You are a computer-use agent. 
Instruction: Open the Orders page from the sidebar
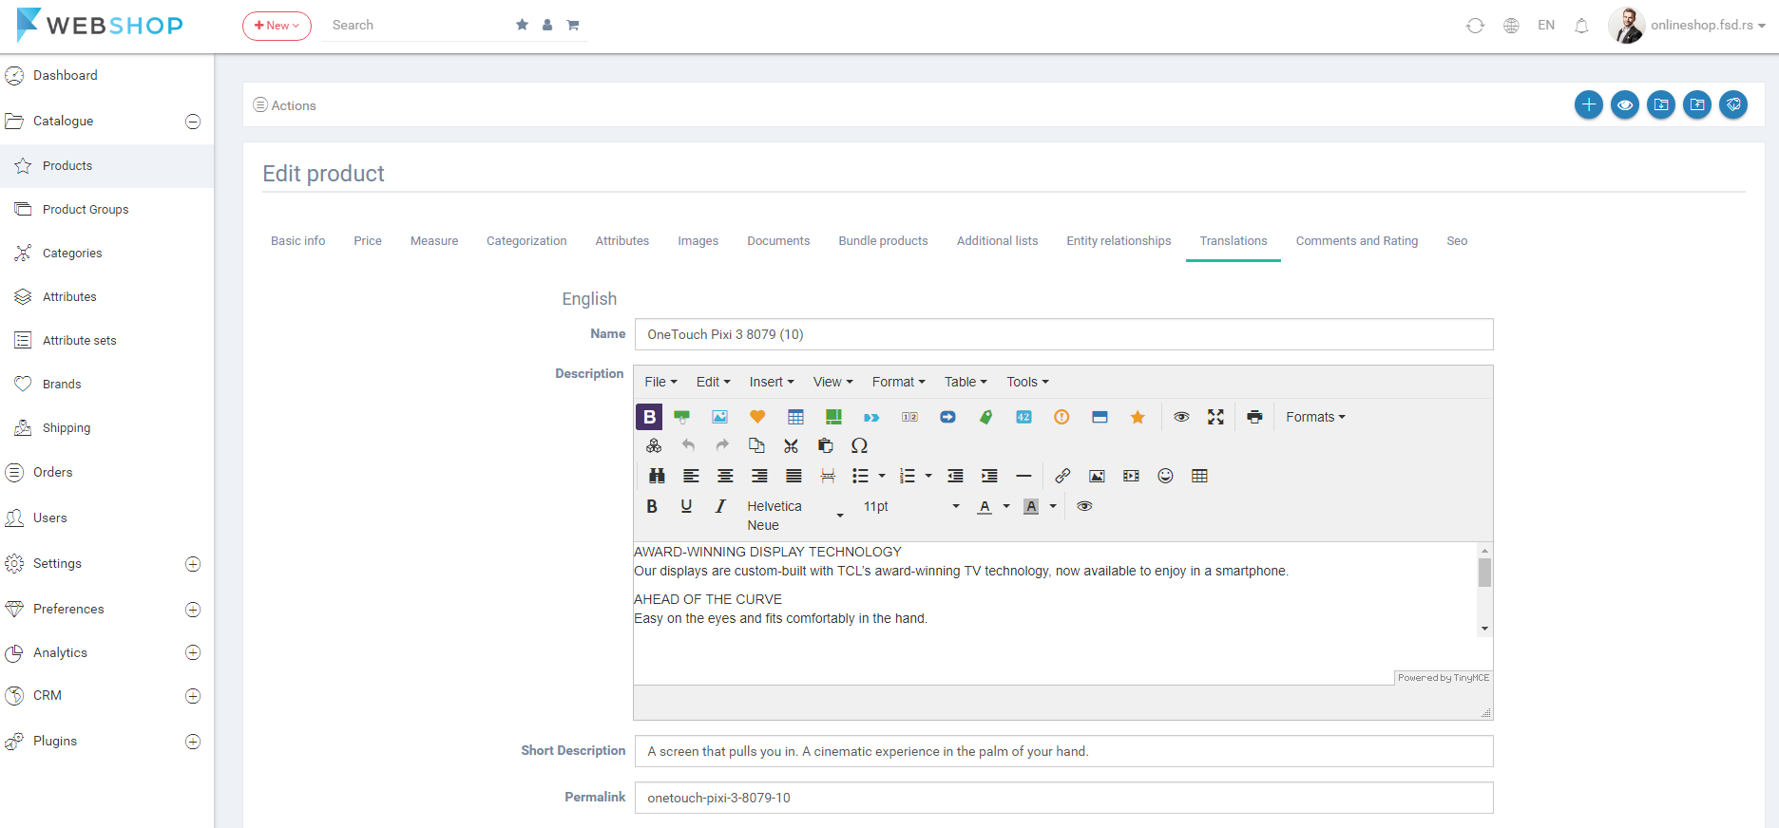(52, 473)
